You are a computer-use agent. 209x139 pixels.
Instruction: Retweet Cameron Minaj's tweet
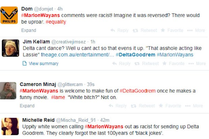coord(143,106)
